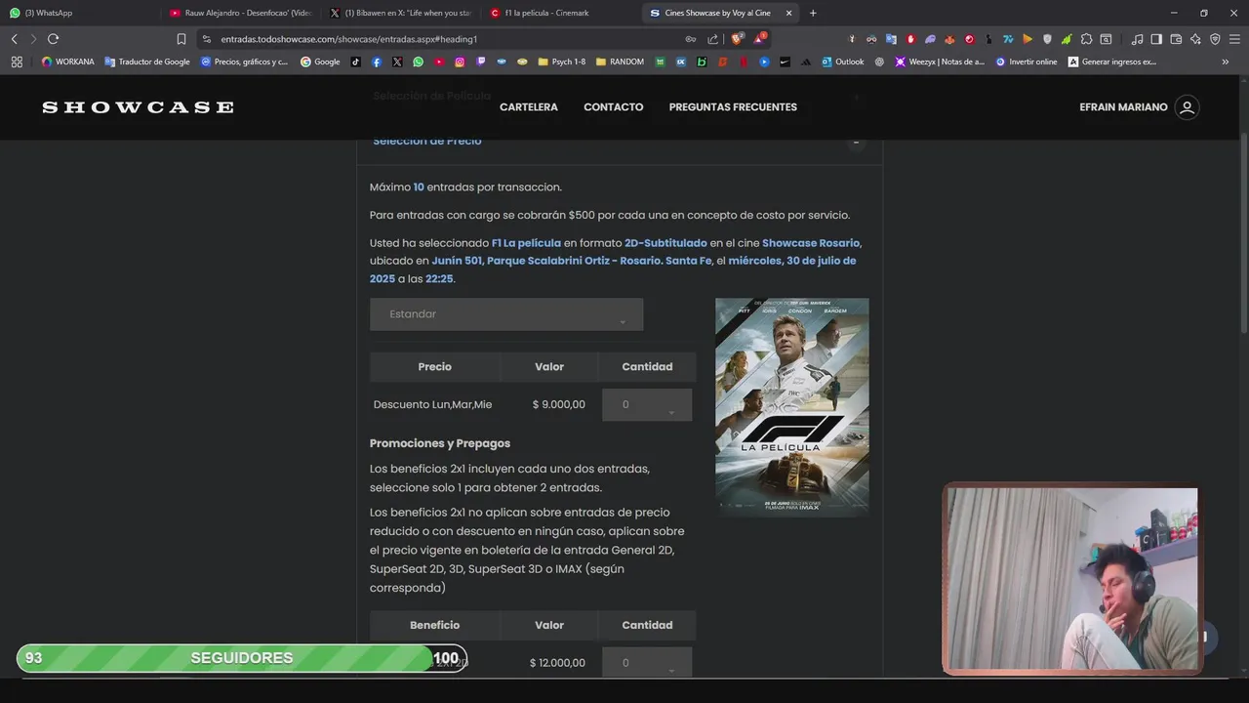This screenshot has height=703, width=1249.
Task: Click the user profile avatar icon
Action: tap(1187, 107)
